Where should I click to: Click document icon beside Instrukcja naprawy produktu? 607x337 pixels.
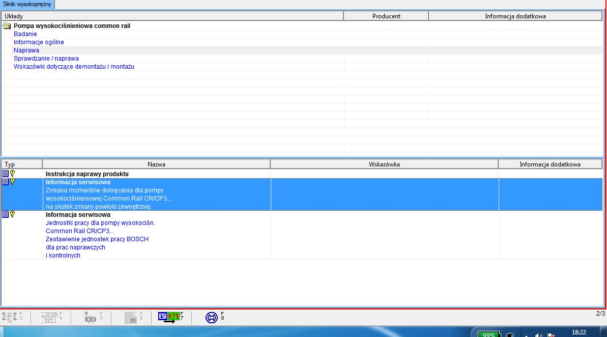(5, 174)
